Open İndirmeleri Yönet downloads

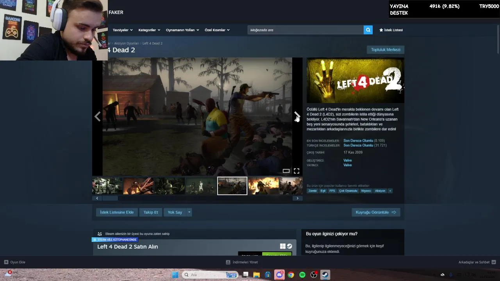pos(242,262)
